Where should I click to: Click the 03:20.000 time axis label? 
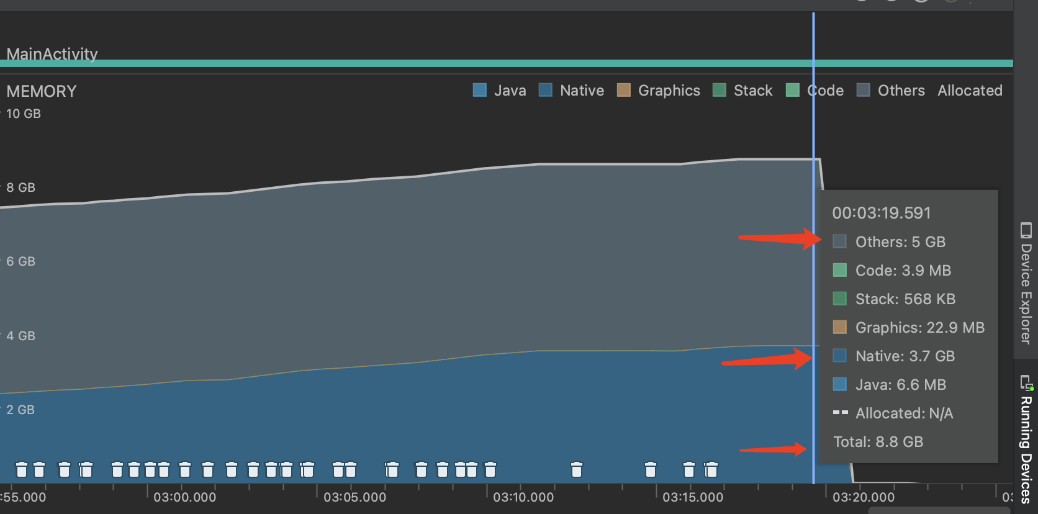tap(864, 497)
